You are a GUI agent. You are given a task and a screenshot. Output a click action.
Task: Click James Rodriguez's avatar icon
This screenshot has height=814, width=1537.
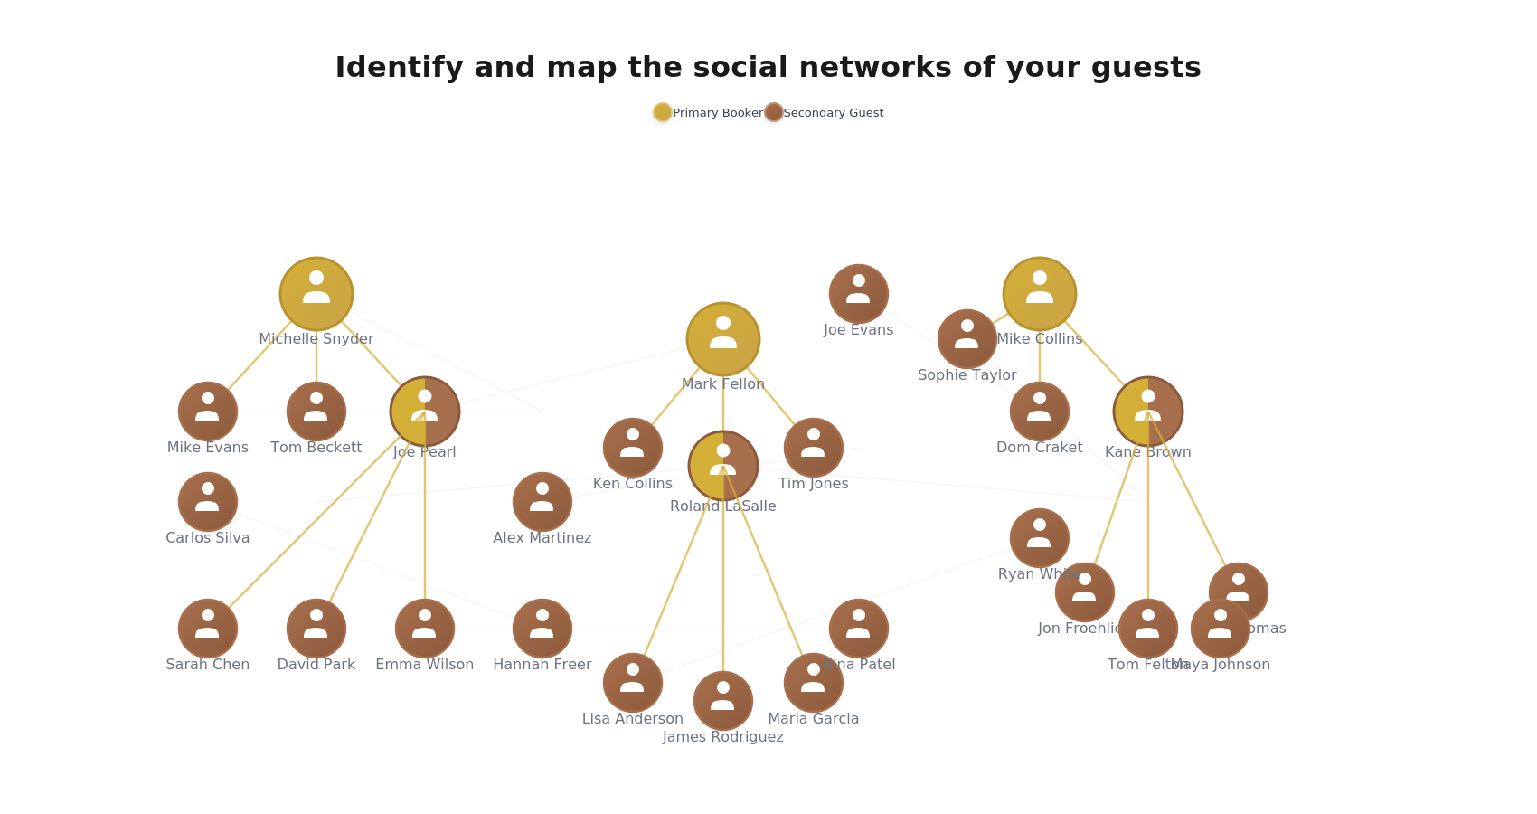click(x=723, y=701)
